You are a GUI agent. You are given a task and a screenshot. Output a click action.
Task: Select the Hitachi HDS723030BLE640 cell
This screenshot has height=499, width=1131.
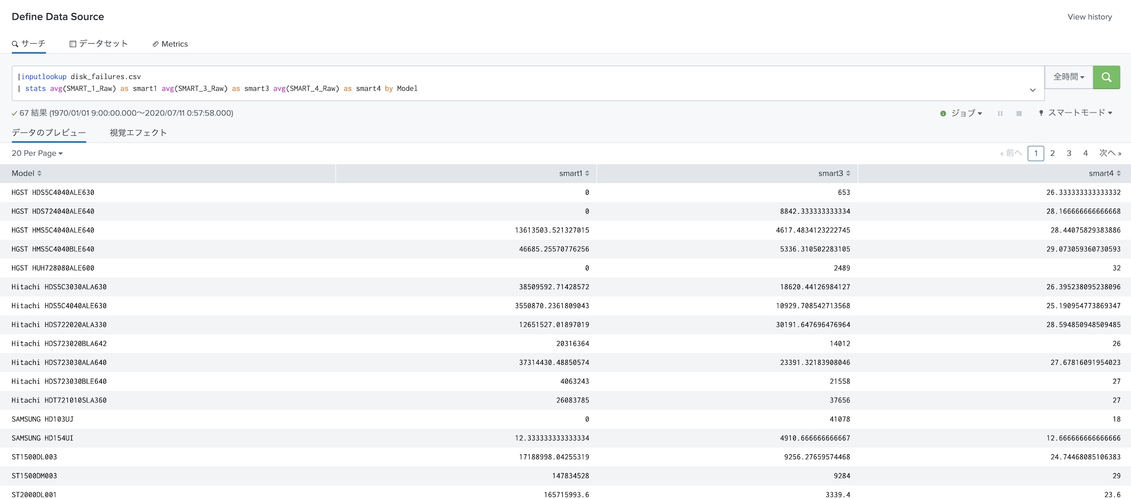click(x=59, y=381)
